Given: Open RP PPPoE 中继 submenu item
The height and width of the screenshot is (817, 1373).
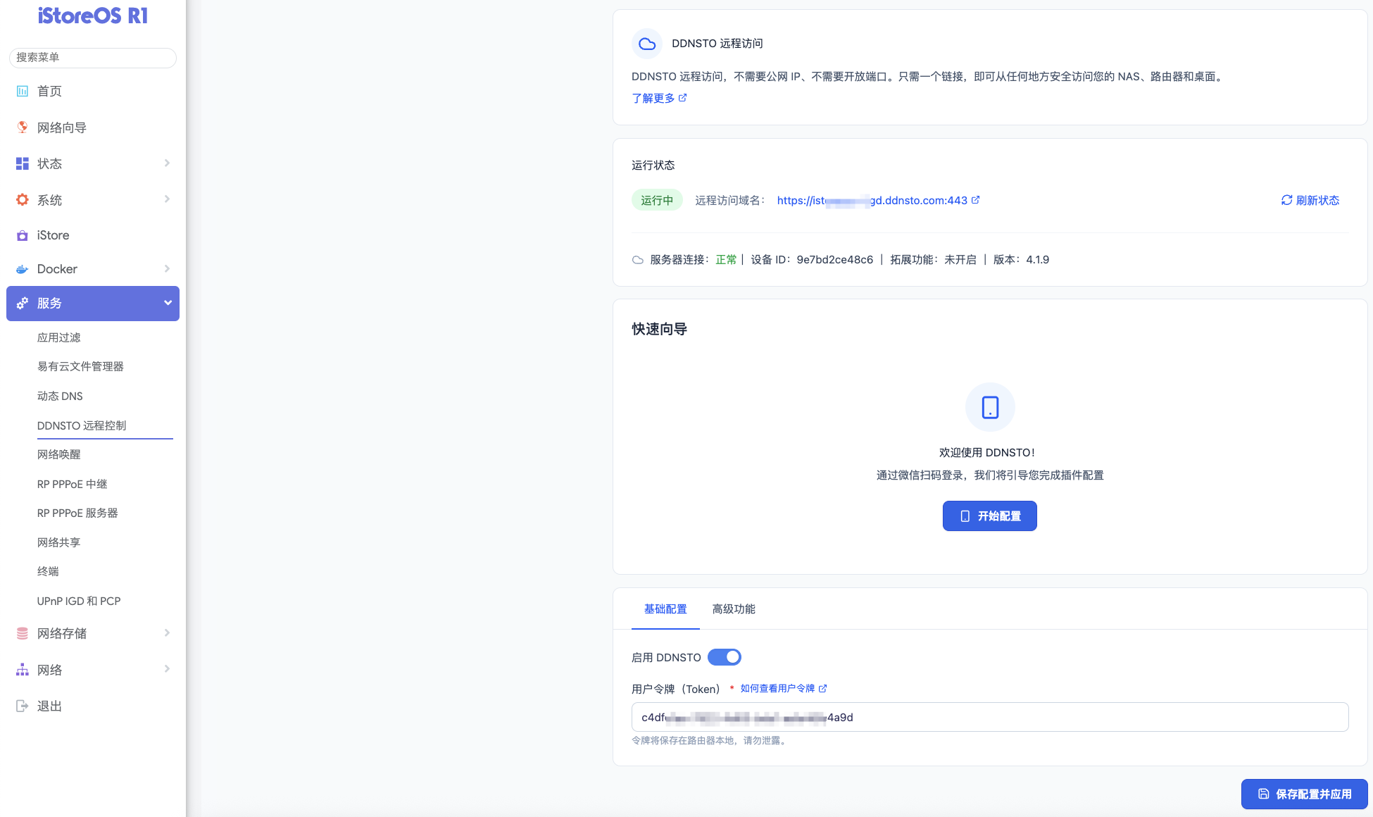Looking at the screenshot, I should (x=73, y=484).
